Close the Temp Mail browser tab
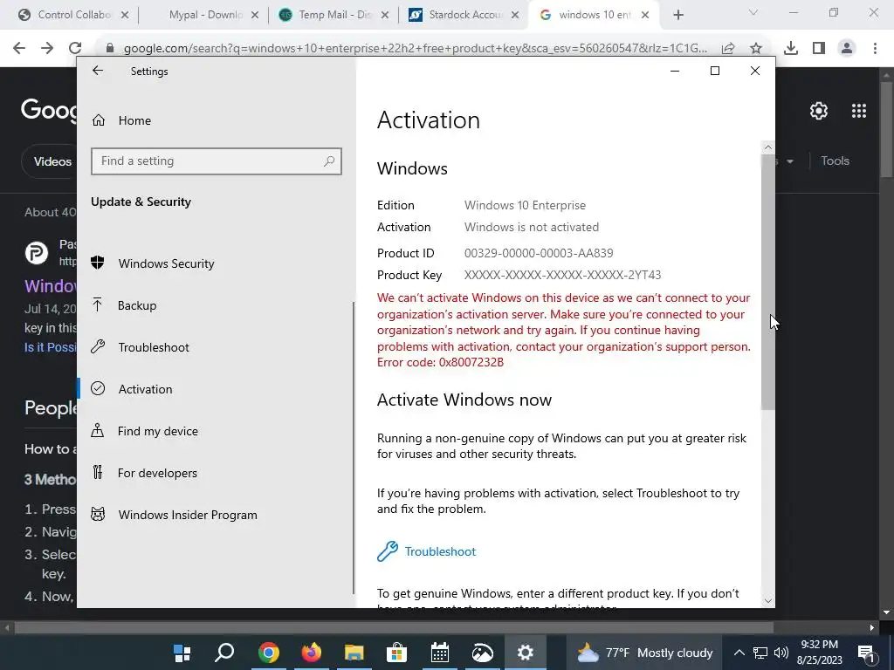The height and width of the screenshot is (670, 894). pyautogui.click(x=385, y=16)
